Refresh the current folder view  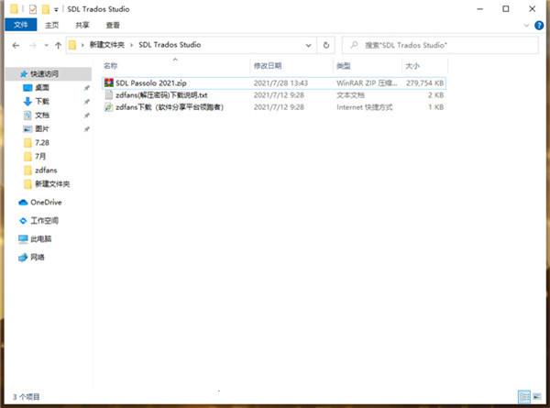coord(326,45)
